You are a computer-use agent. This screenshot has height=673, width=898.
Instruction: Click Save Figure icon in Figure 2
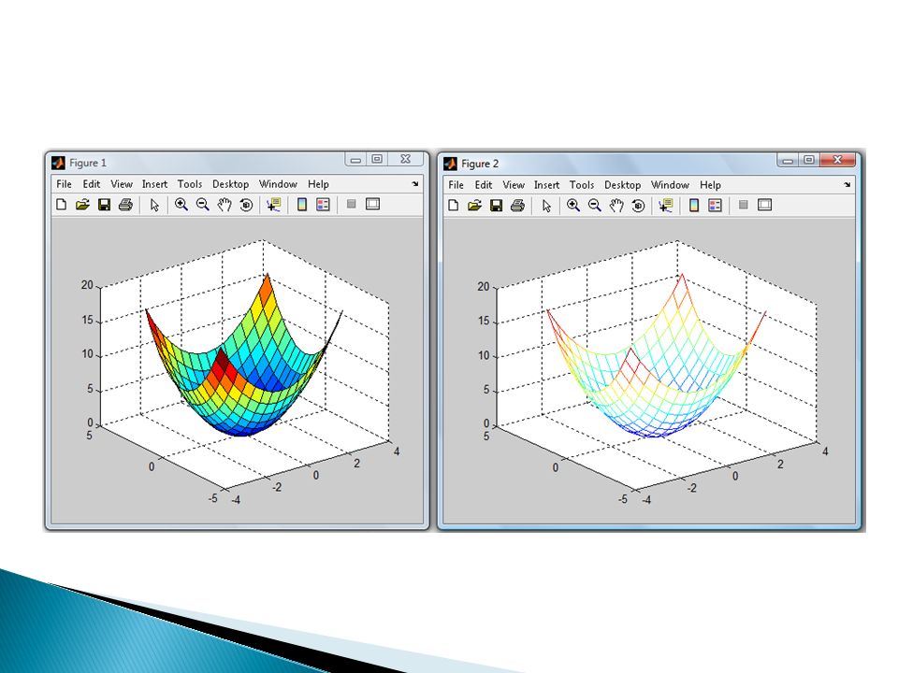point(496,205)
